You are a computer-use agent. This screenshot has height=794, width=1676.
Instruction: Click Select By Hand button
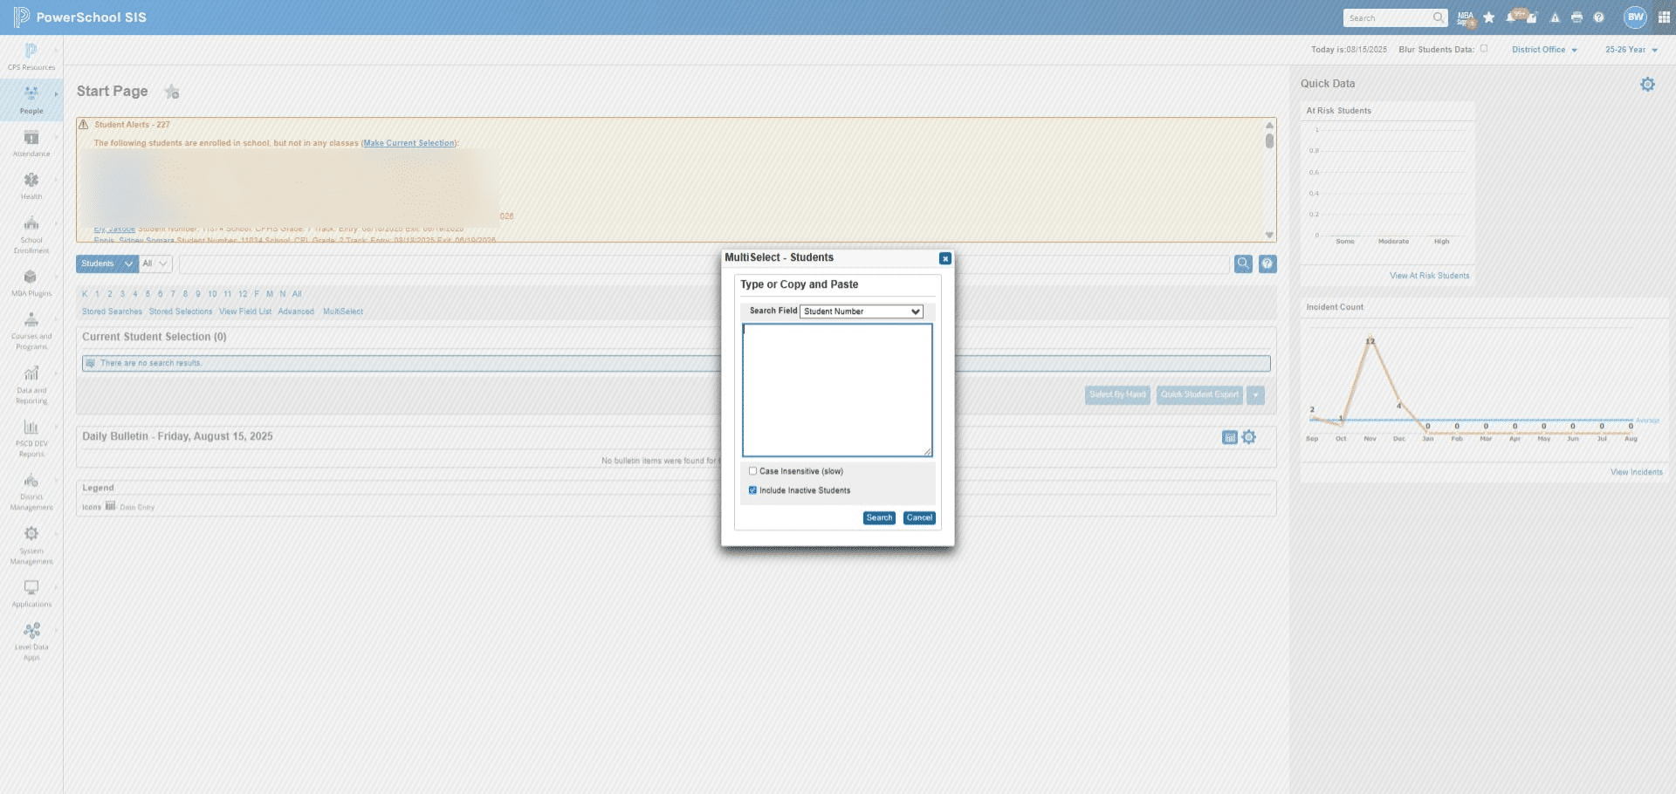click(1118, 395)
